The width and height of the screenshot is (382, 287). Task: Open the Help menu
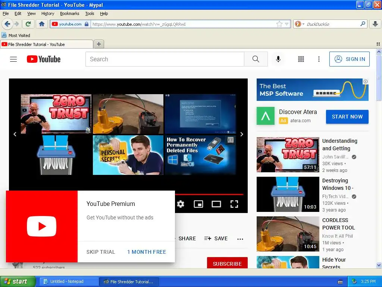(104, 13)
